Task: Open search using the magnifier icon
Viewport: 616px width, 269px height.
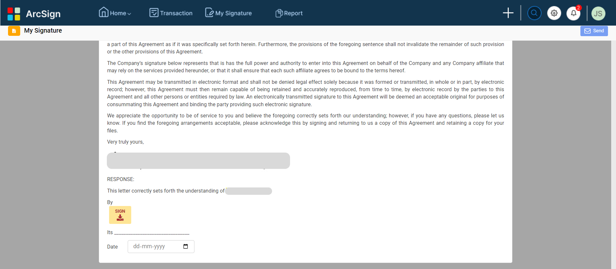Action: pyautogui.click(x=534, y=13)
